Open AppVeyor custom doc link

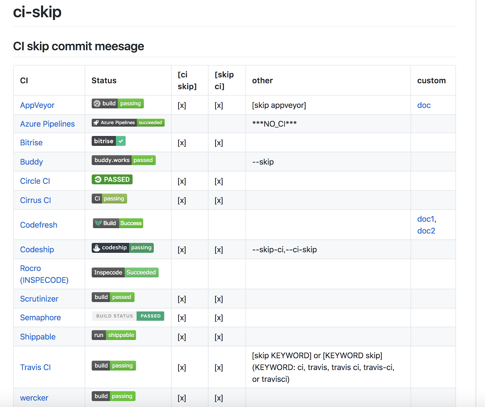(x=424, y=105)
